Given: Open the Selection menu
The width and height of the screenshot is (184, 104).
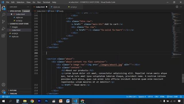Looking at the screenshot, I should (20, 2).
